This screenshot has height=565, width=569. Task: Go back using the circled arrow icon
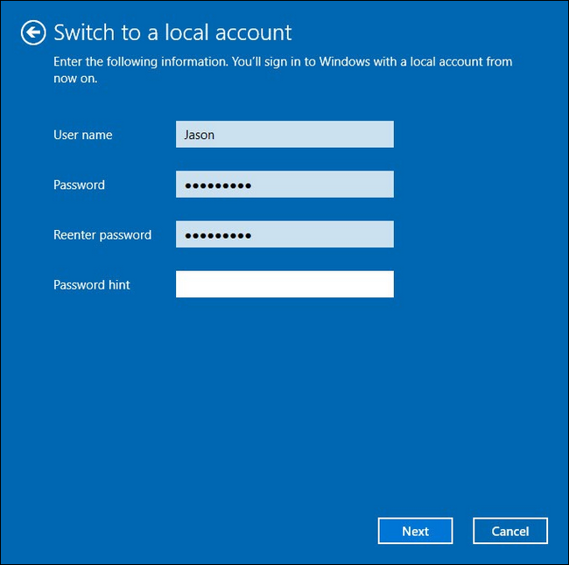point(33,32)
